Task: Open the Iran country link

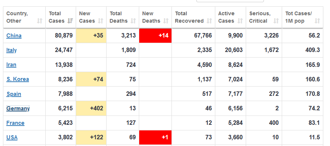Action: [11, 65]
